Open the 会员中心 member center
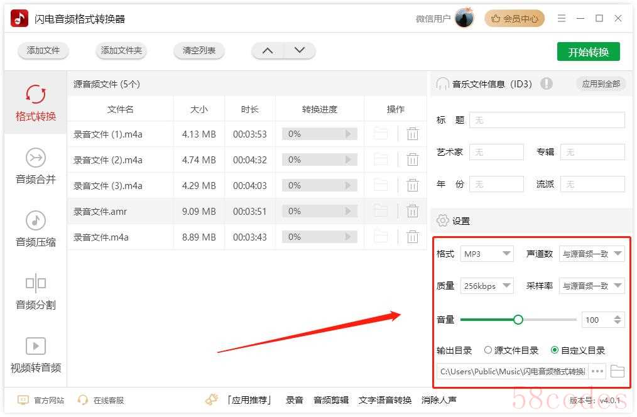Viewport: 637px width, 417px height. pos(514,19)
